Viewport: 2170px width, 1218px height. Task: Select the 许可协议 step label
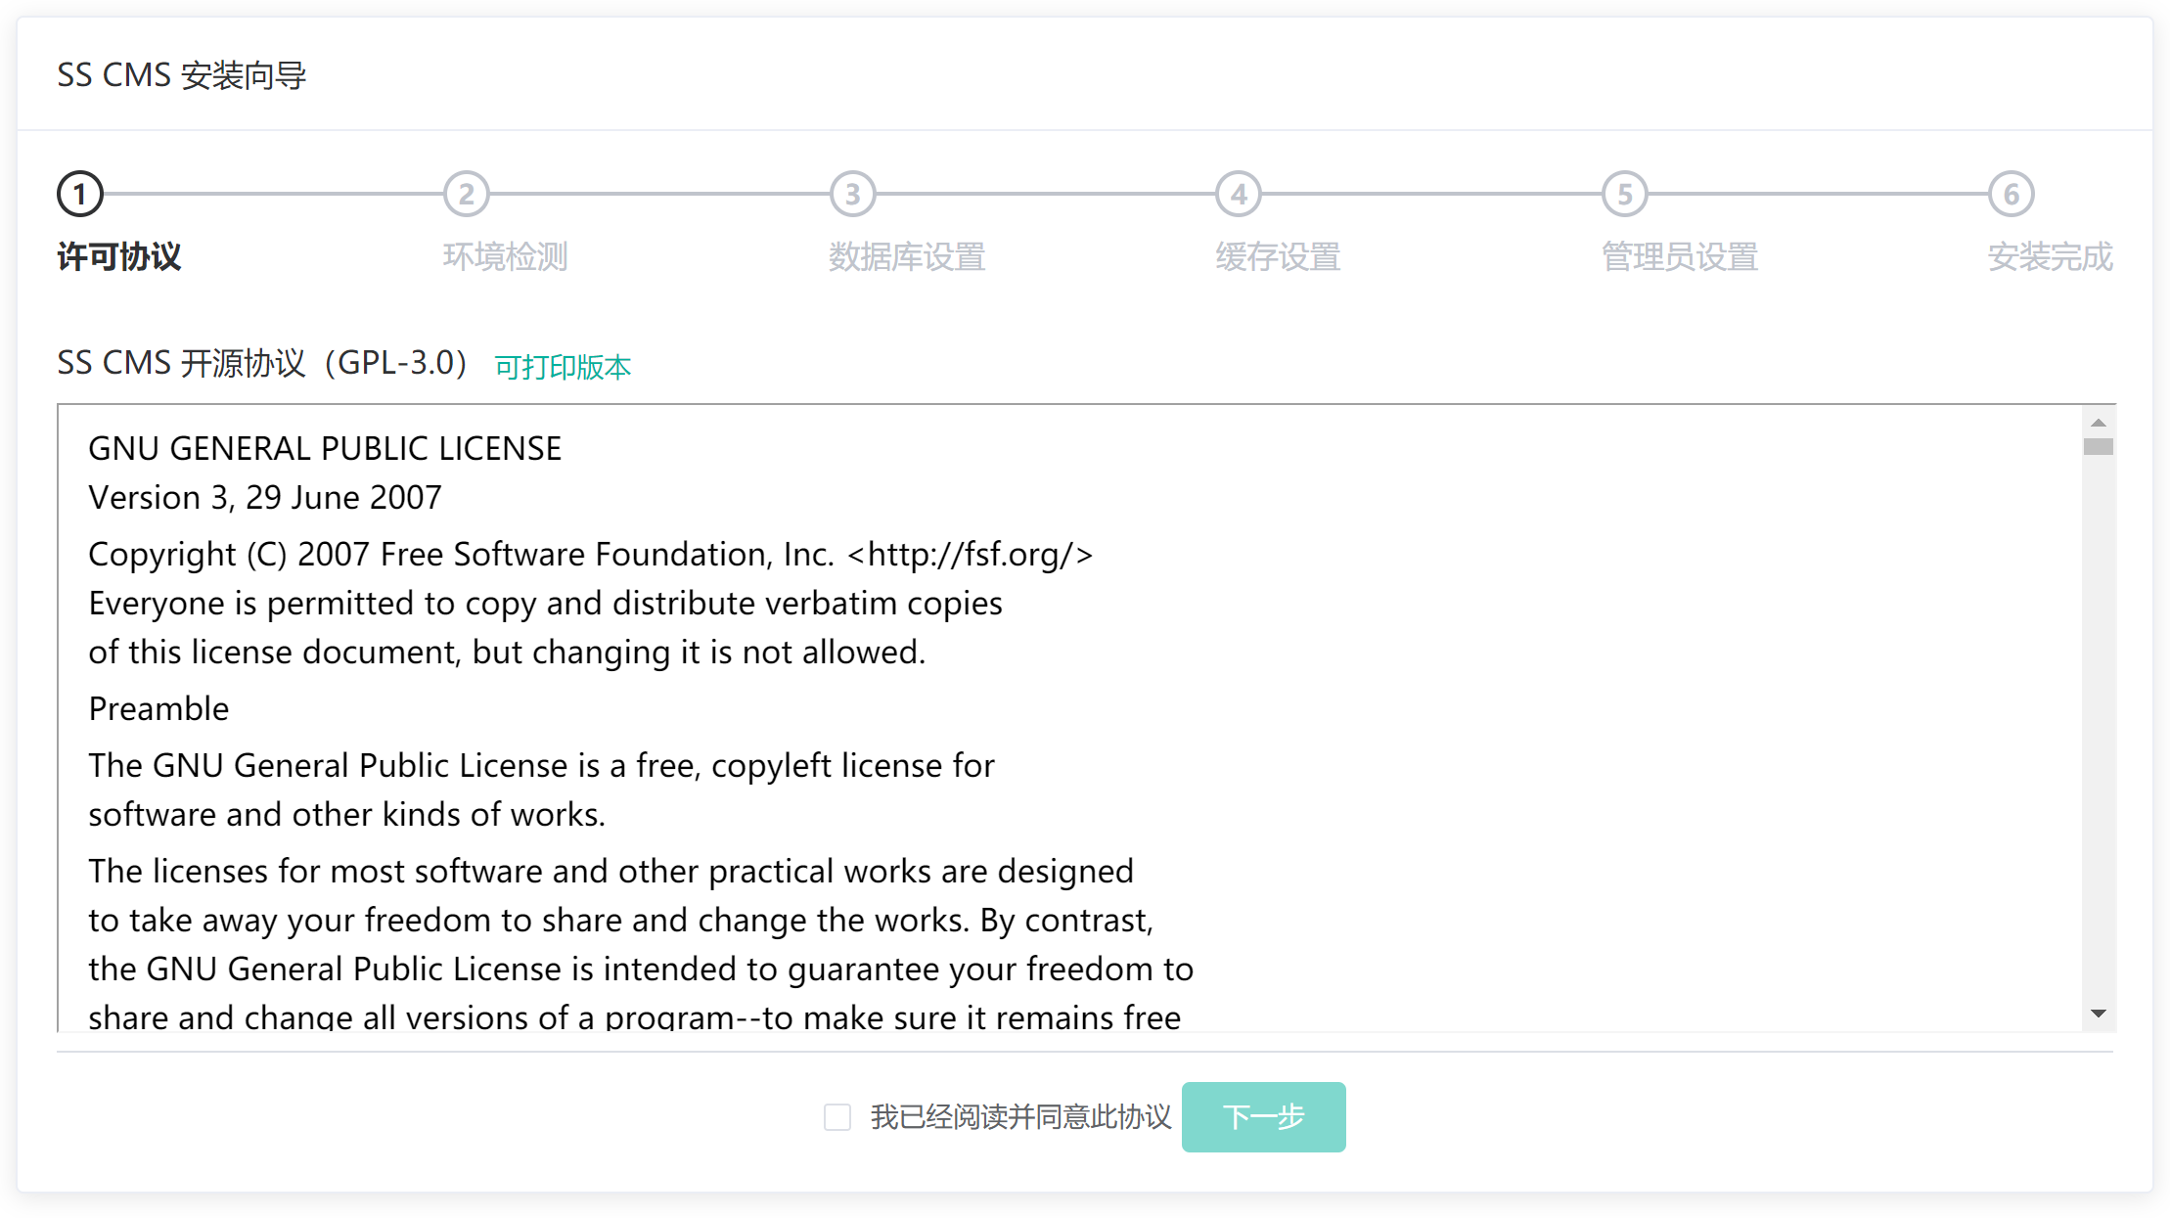coord(119,257)
